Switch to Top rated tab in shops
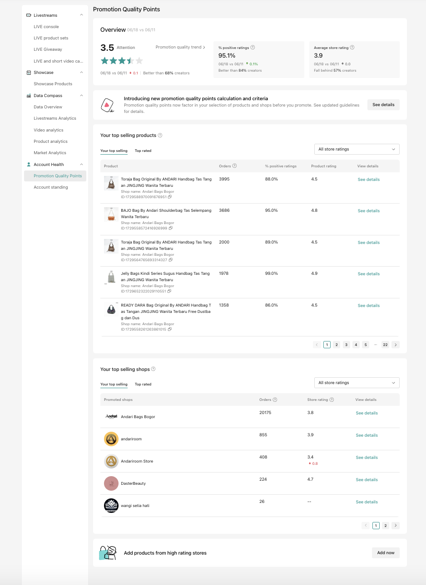This screenshot has height=585, width=426. [x=143, y=384]
